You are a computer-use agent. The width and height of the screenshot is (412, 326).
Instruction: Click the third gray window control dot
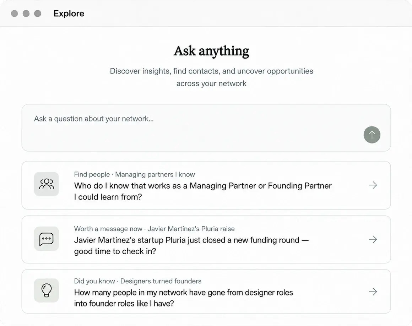click(38, 13)
